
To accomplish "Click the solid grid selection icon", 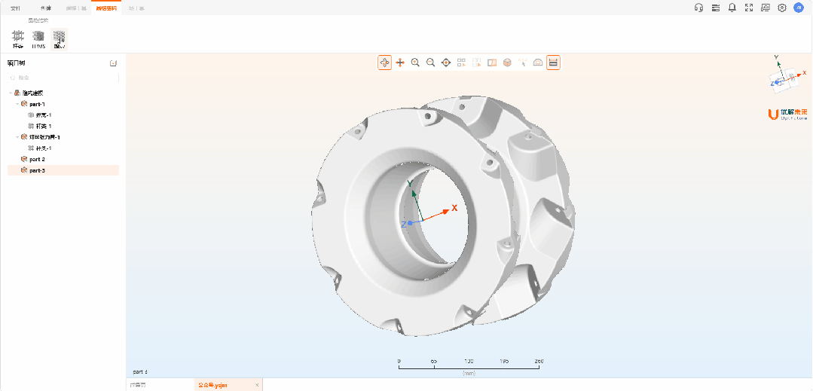I will (x=461, y=63).
